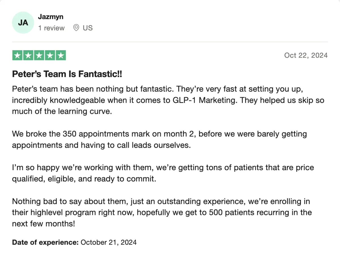Click the Oct 22, 2024 review date
Screen dimensions: 340x253
[306, 55]
